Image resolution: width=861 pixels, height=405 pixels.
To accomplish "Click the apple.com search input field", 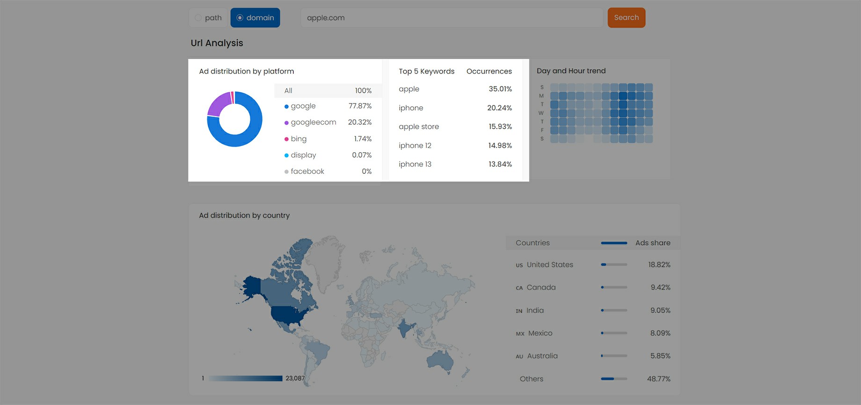I will tap(452, 18).
